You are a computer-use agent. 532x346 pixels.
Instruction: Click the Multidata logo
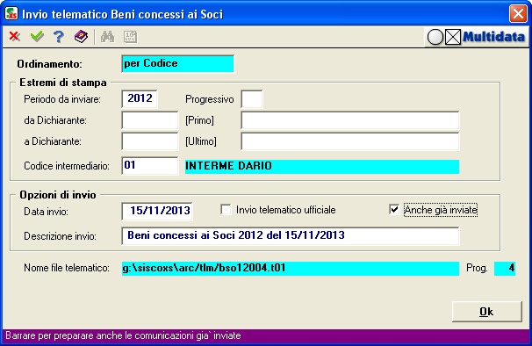pyautogui.click(x=476, y=37)
